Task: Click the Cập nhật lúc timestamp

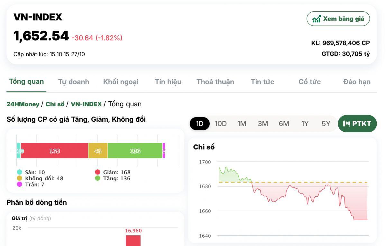Action: tap(49, 54)
